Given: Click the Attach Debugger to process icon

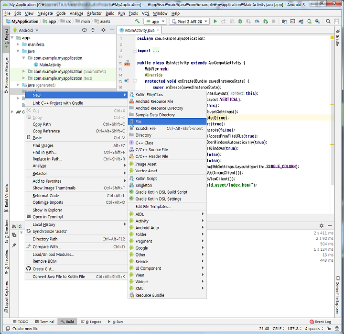Looking at the screenshot, I should pos(266,22).
